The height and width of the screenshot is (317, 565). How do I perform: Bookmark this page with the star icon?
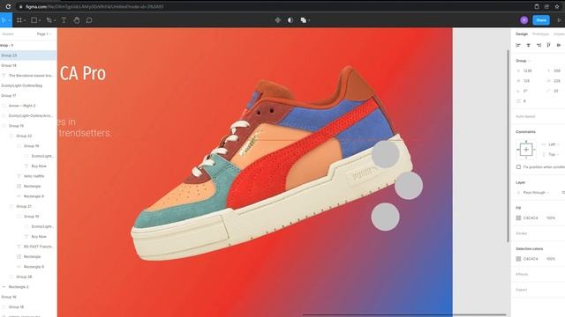point(557,6)
